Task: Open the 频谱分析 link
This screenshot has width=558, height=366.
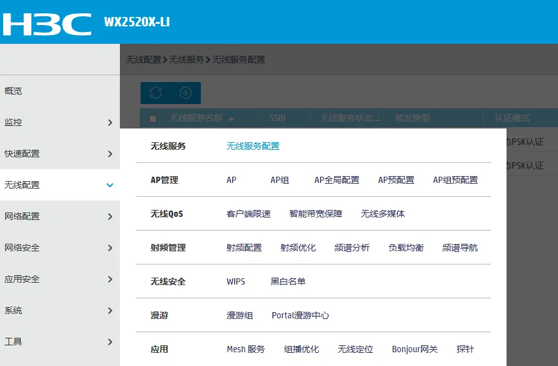Action: tap(352, 248)
